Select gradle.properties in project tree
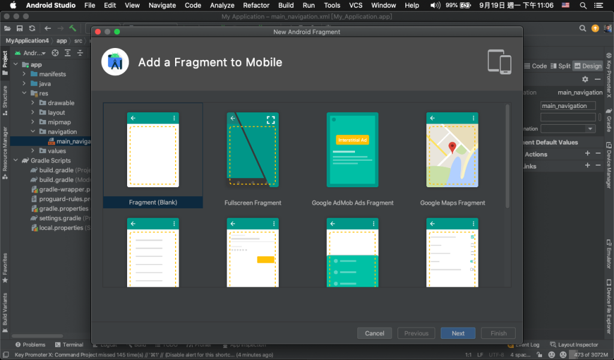The width and height of the screenshot is (614, 360). [x=60, y=208]
